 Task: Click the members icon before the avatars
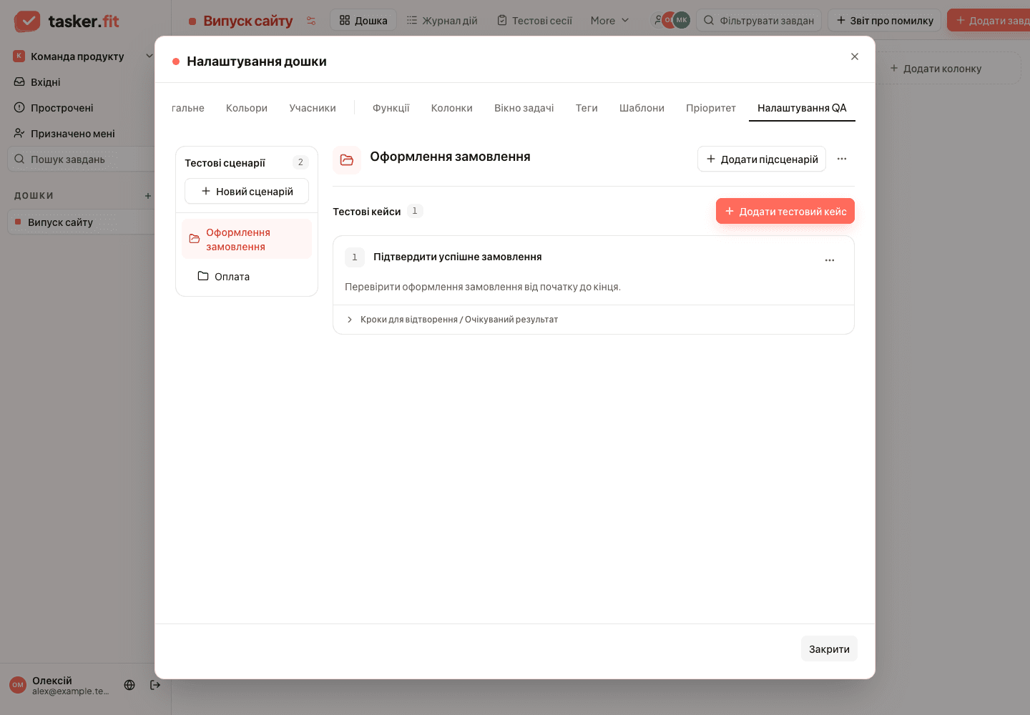coord(657,20)
